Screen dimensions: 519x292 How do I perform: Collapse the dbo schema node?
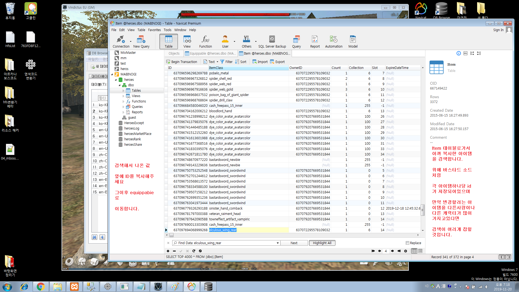tap(120, 85)
